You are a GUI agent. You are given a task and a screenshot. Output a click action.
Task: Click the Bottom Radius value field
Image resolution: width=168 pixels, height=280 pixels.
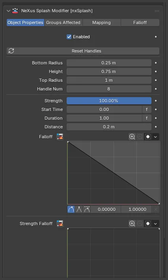(109, 63)
